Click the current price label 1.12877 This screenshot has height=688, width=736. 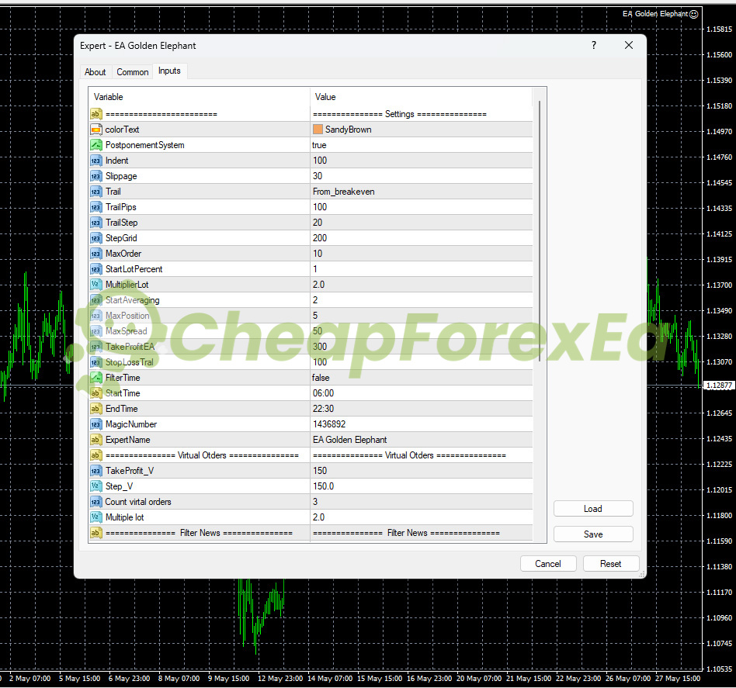tap(719, 385)
